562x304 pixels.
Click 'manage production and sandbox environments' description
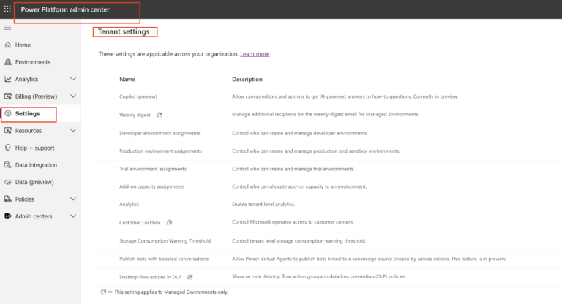[x=316, y=151]
